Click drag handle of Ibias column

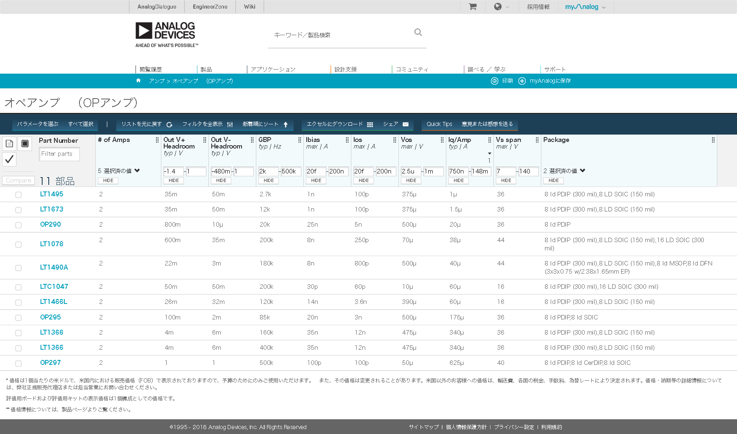(x=347, y=140)
